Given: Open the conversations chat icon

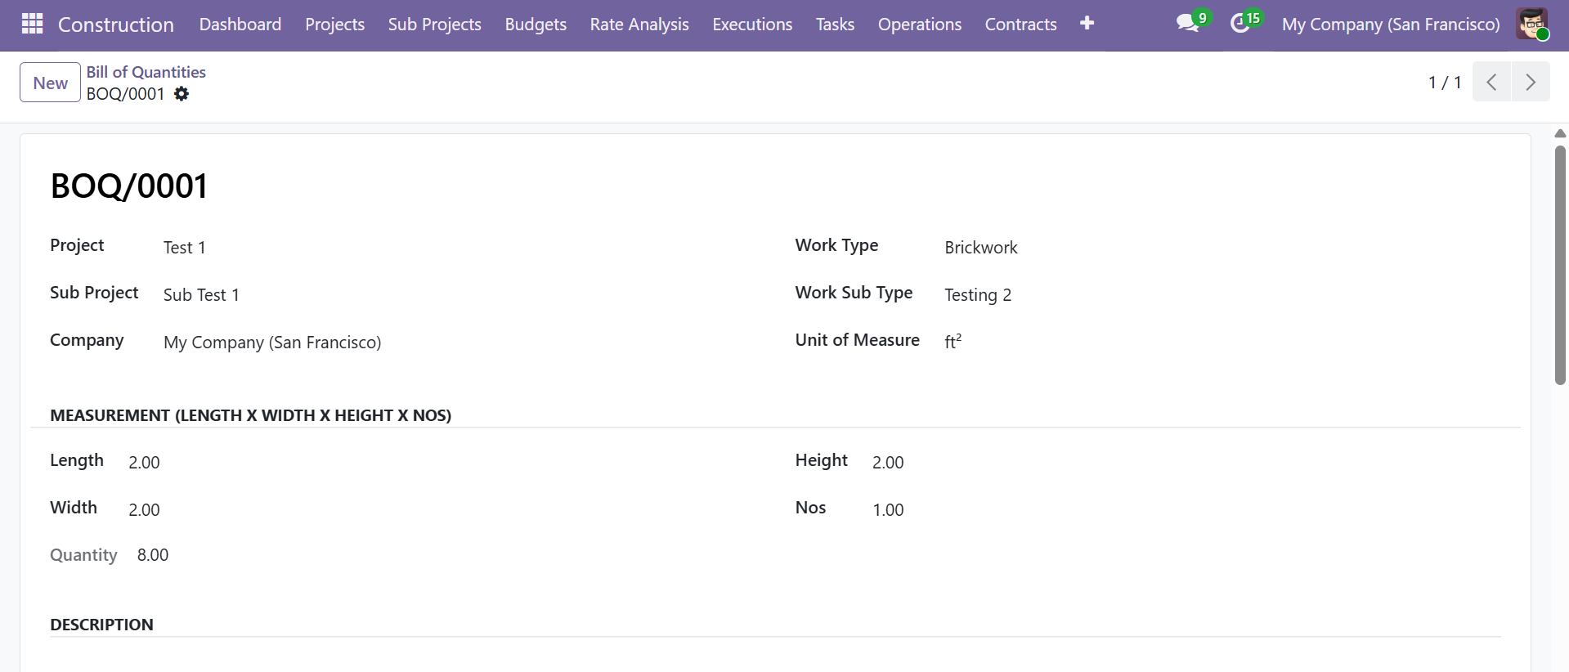Looking at the screenshot, I should (x=1188, y=24).
